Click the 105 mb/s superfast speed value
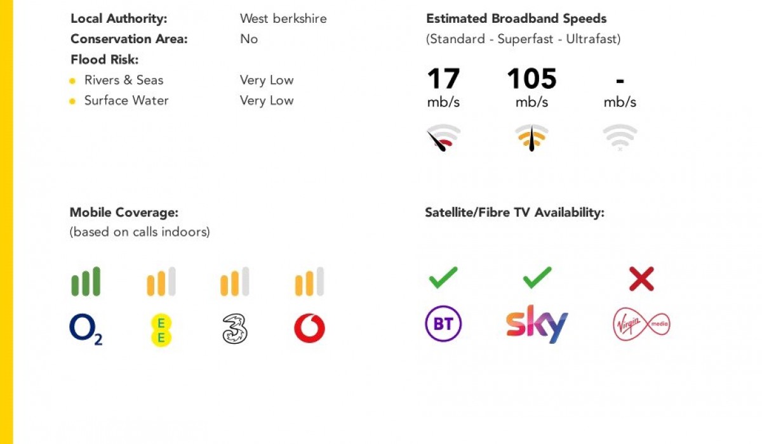The height and width of the screenshot is (444, 762). coord(531,88)
